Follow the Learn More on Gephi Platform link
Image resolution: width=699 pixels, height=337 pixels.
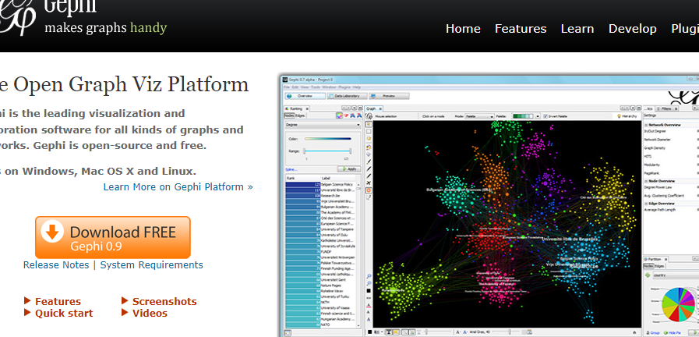(x=178, y=187)
